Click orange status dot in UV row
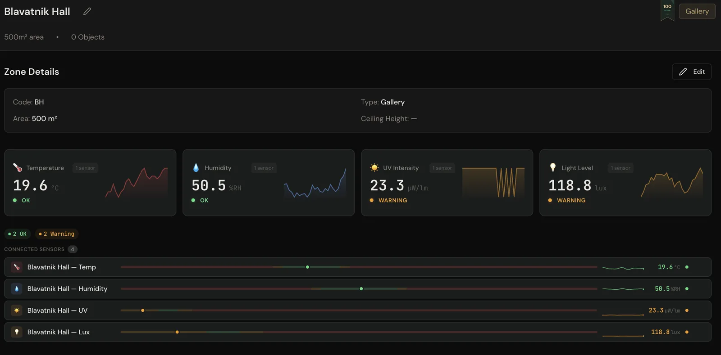The image size is (721, 355). [x=687, y=310]
